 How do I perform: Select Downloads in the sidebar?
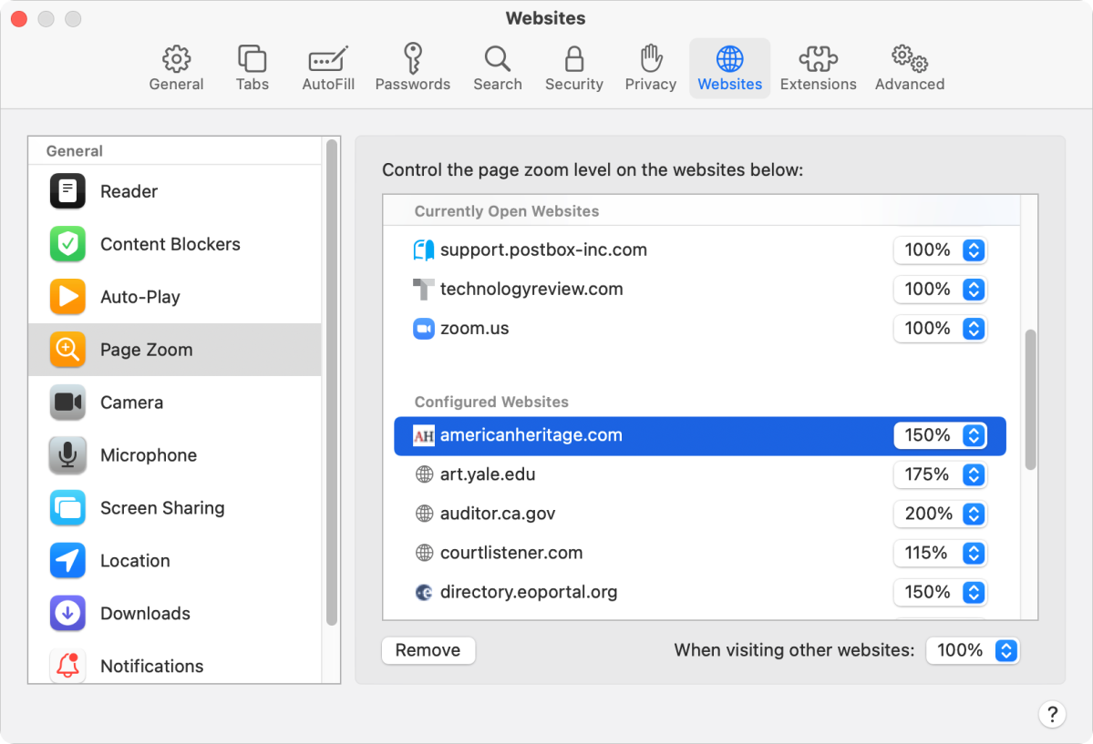(x=175, y=613)
